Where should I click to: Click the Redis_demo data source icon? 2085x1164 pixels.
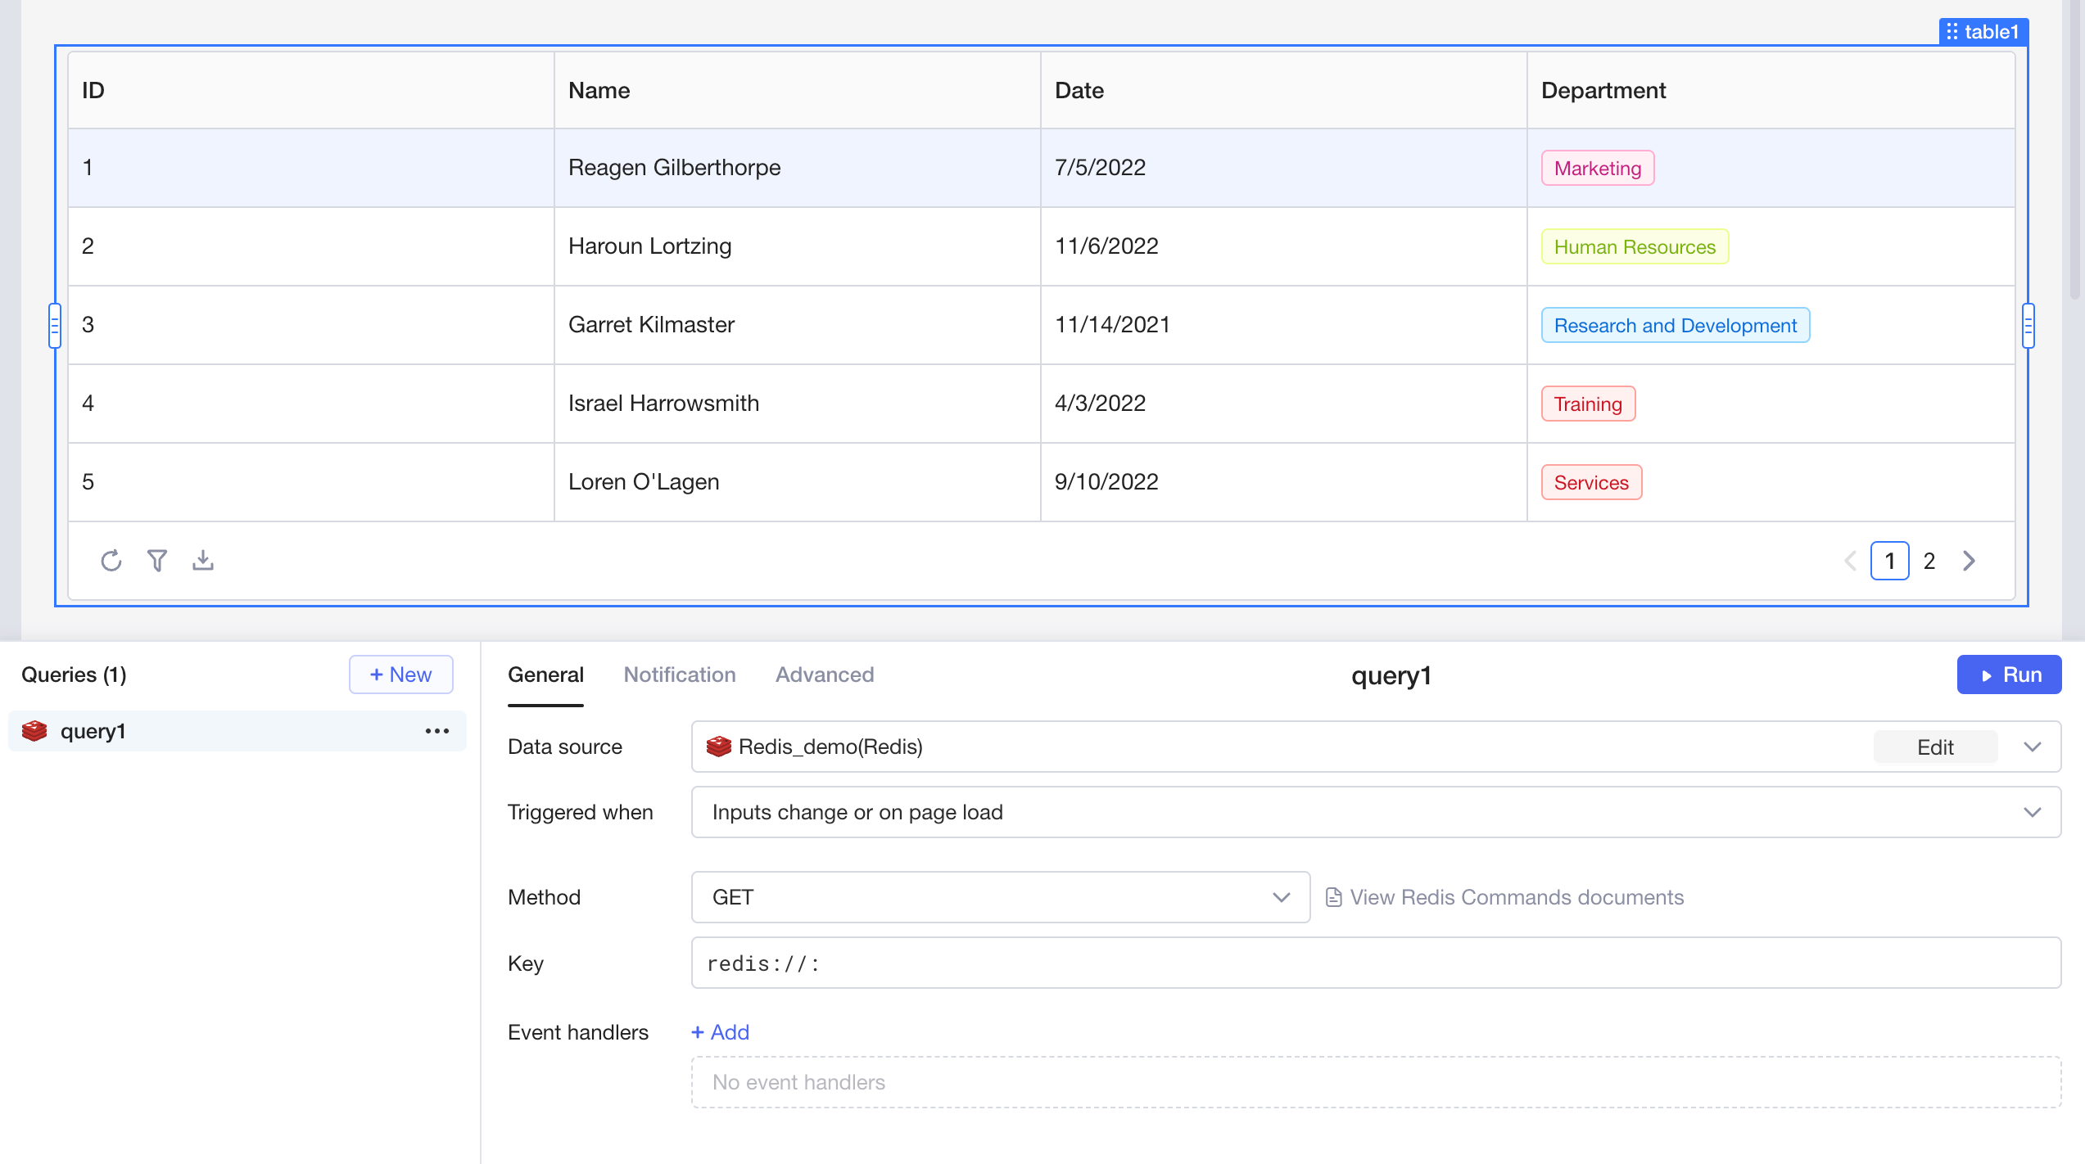click(x=718, y=746)
